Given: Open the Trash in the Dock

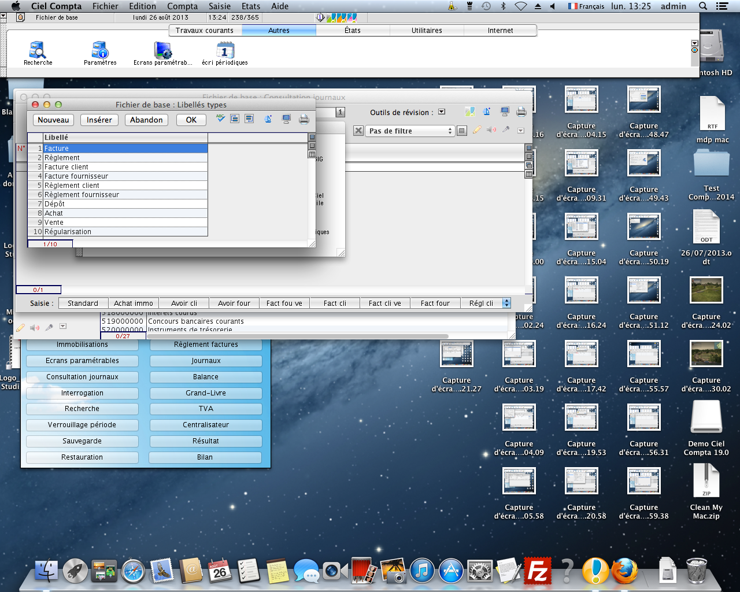Looking at the screenshot, I should coord(696,571).
